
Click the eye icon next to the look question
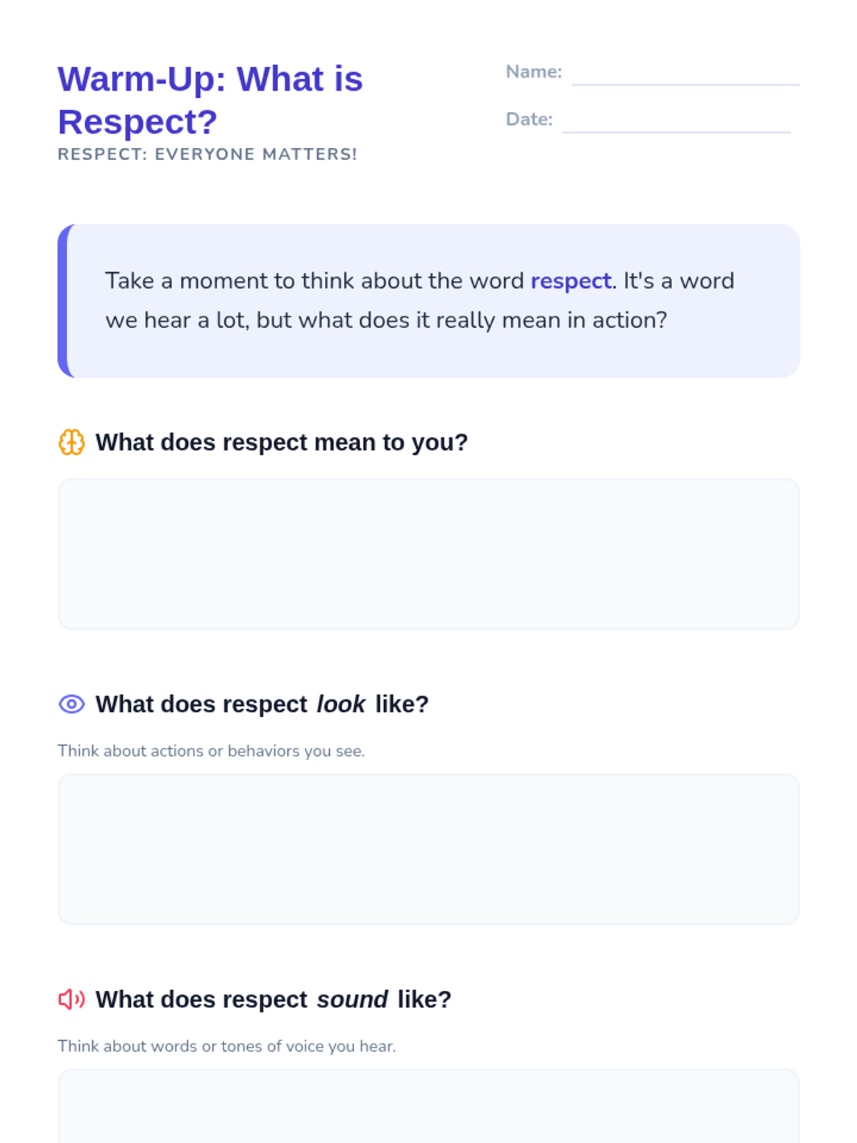pos(71,704)
